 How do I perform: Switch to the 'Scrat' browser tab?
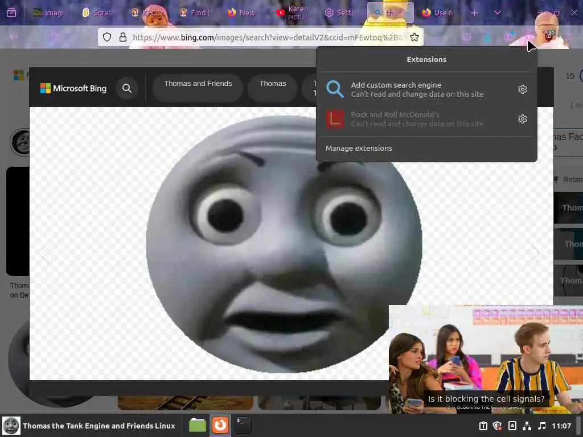(97, 13)
